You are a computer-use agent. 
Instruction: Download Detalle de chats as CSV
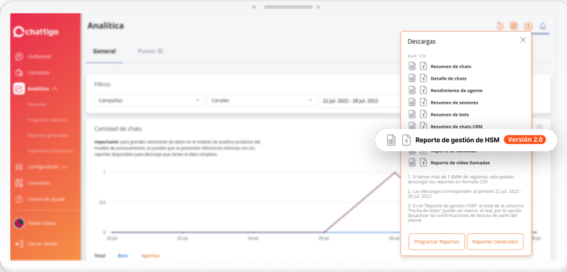click(423, 78)
